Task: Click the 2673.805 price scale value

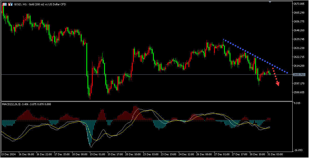Action: [299, 4]
